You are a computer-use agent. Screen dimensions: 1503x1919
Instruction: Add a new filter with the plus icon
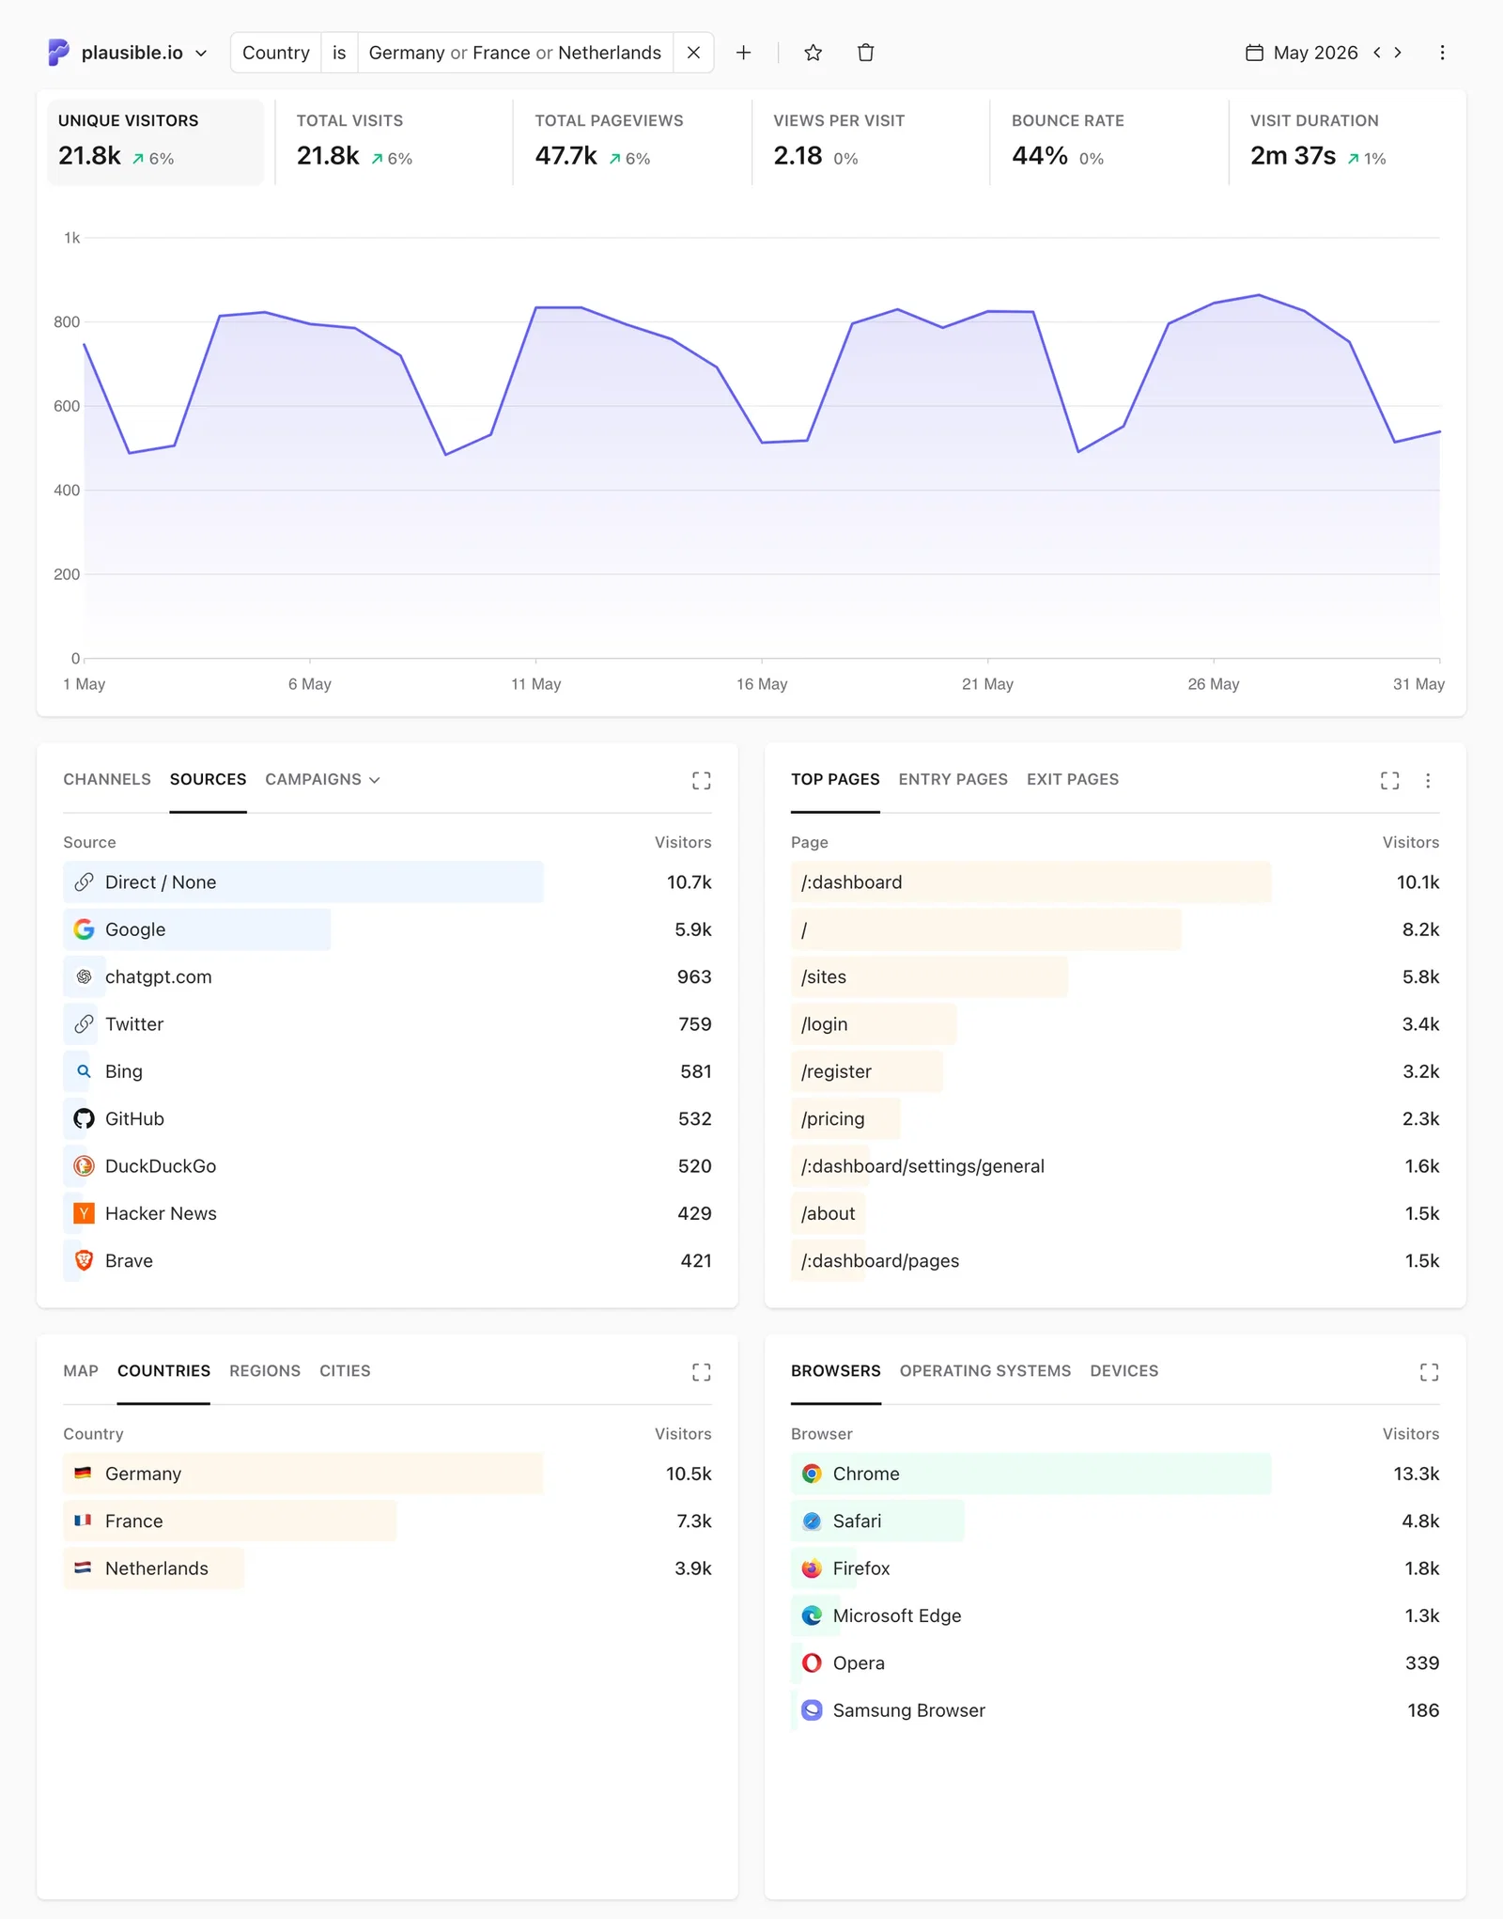point(743,53)
